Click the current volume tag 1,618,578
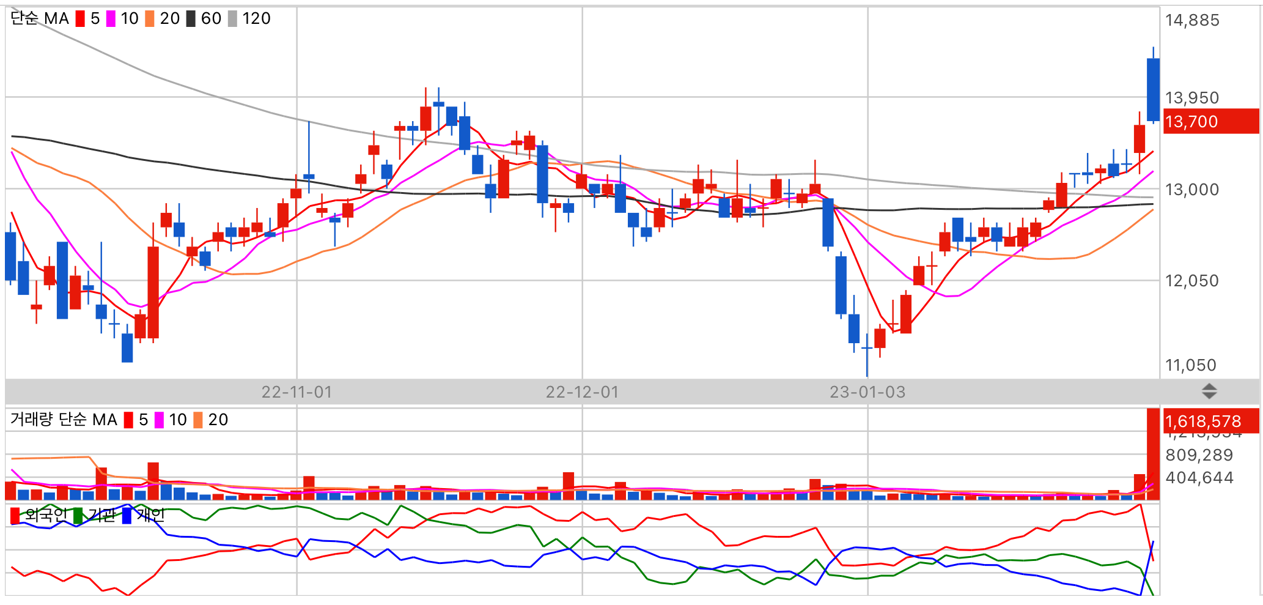The height and width of the screenshot is (605, 1263). point(1211,421)
